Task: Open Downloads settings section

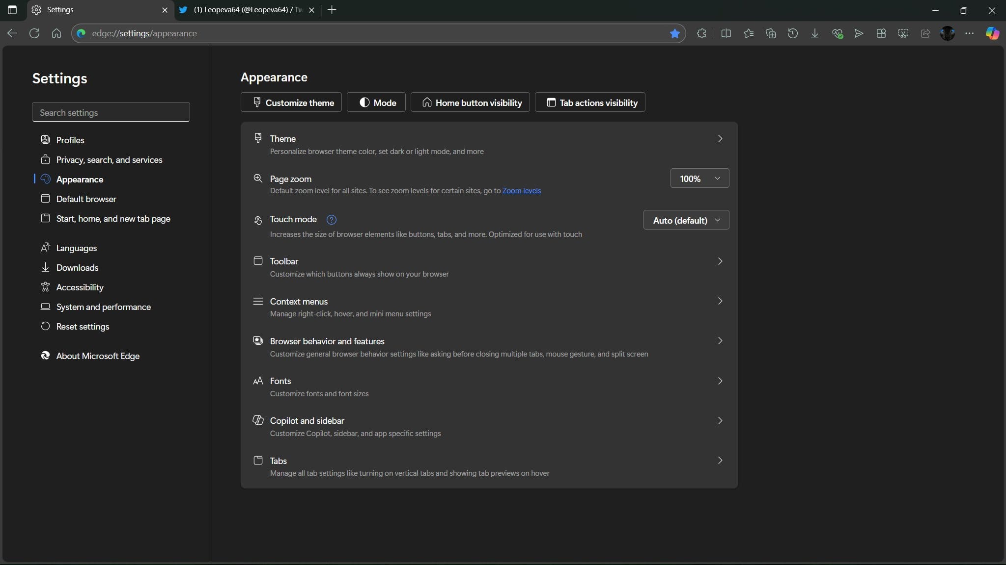Action: [77, 268]
